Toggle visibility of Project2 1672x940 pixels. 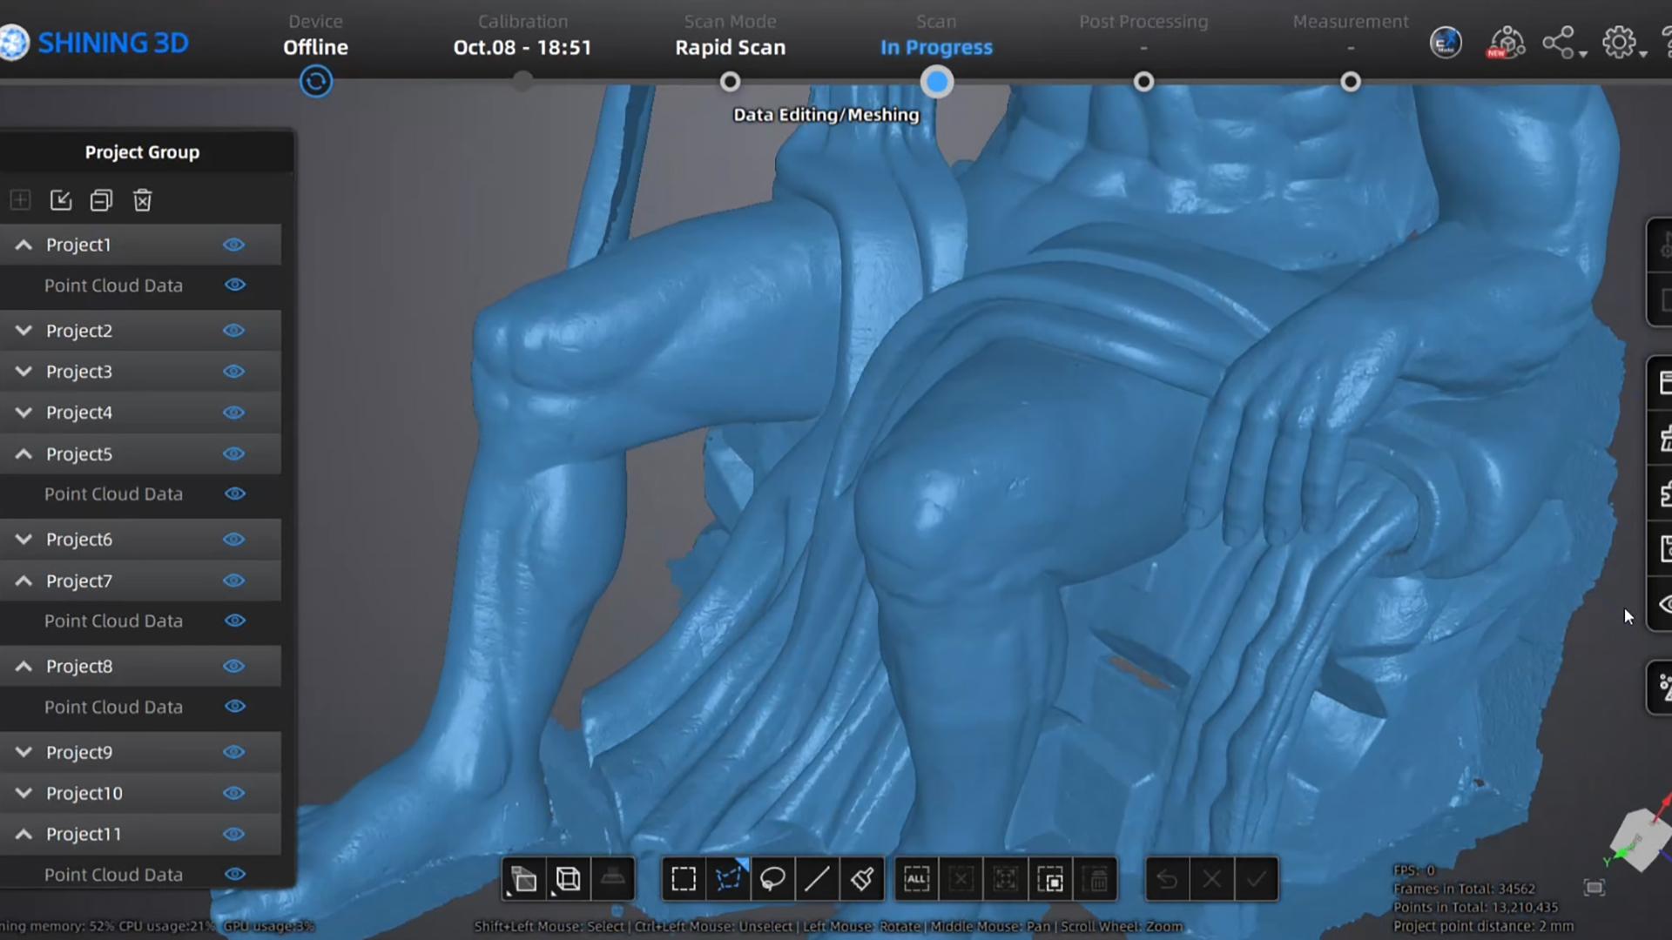(x=233, y=331)
